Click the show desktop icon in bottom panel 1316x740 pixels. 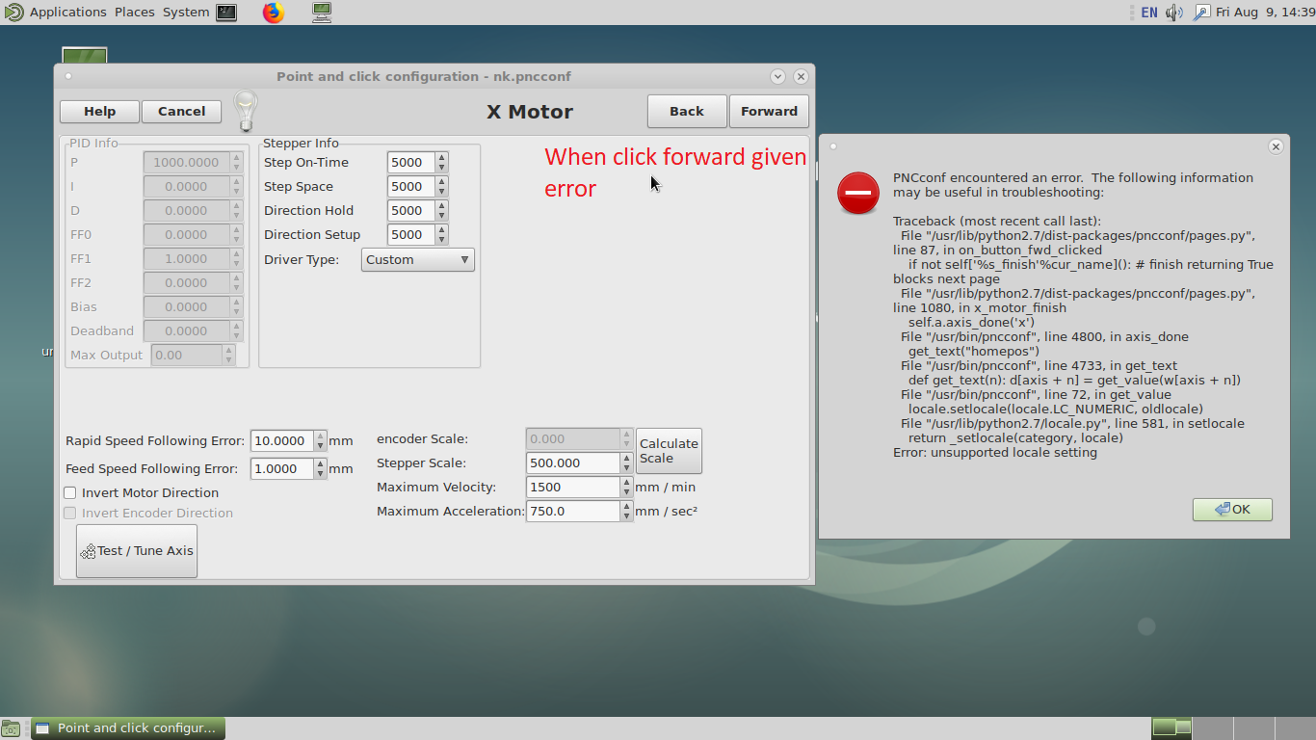10,728
